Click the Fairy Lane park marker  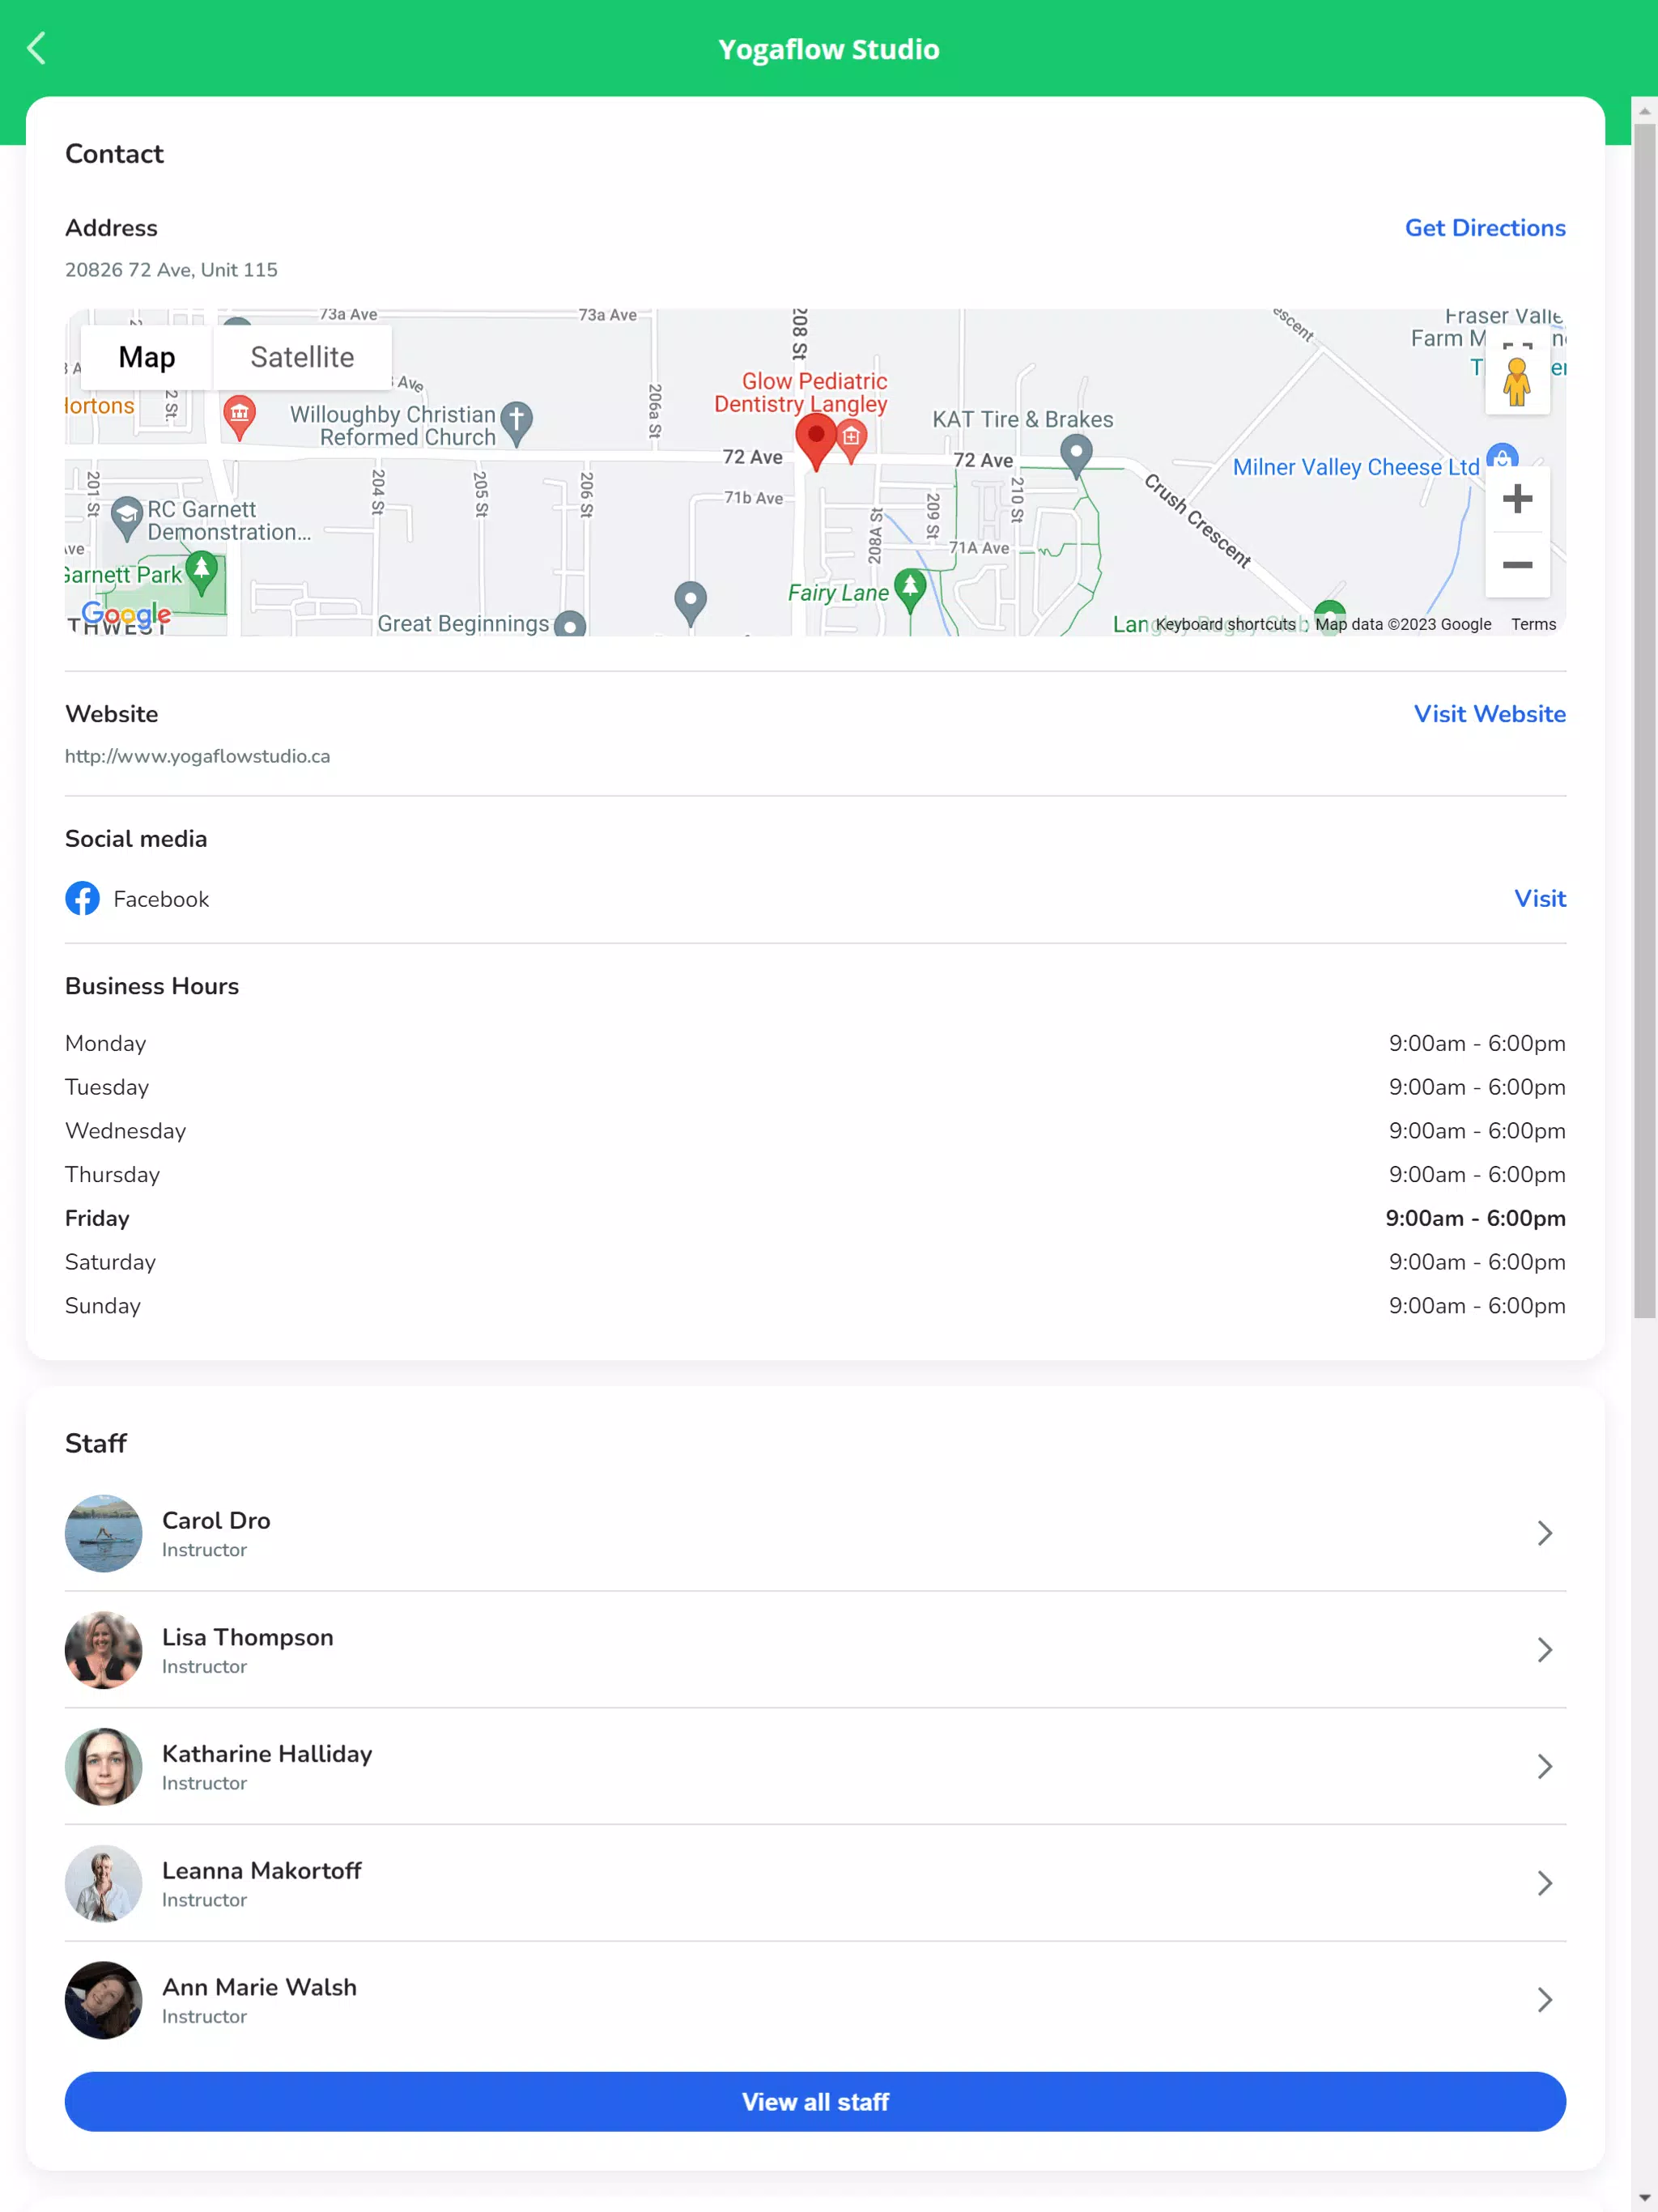tap(910, 590)
